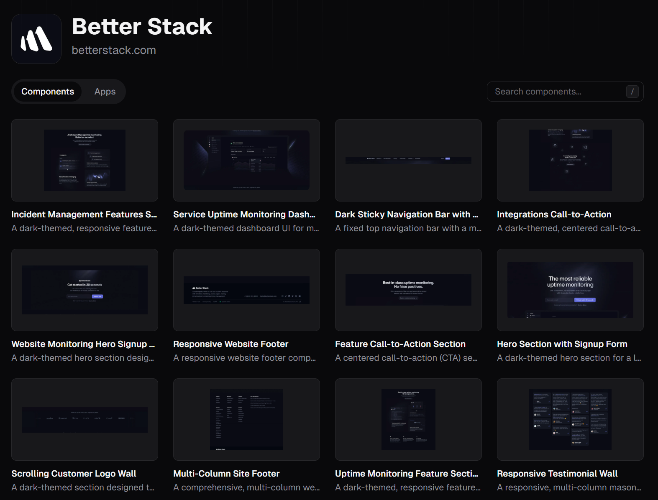The image size is (658, 500).
Task: Click Feature Call-to-Action Section title
Action: tap(400, 344)
